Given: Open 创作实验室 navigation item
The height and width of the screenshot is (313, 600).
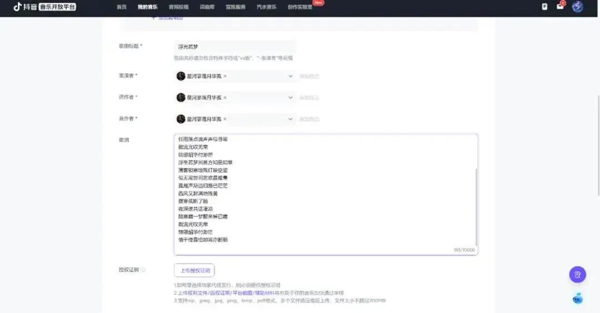Looking at the screenshot, I should (x=300, y=7).
